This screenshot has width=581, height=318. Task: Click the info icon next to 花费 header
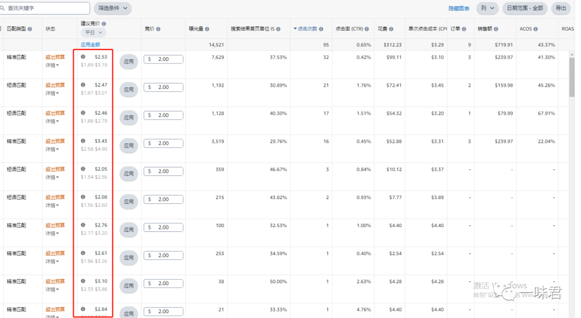click(391, 30)
